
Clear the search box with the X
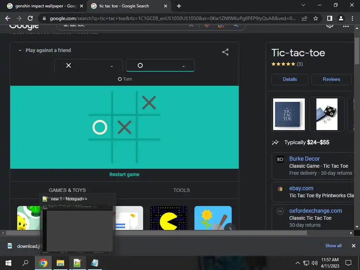tap(191, 25)
